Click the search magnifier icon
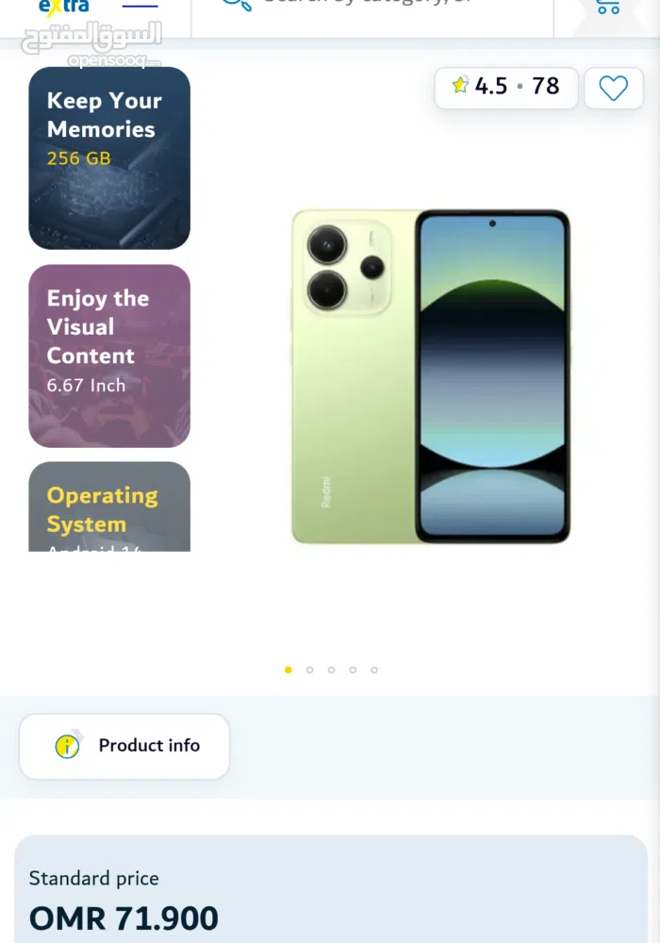Screen dimensions: 660x943 pyautogui.click(x=237, y=5)
